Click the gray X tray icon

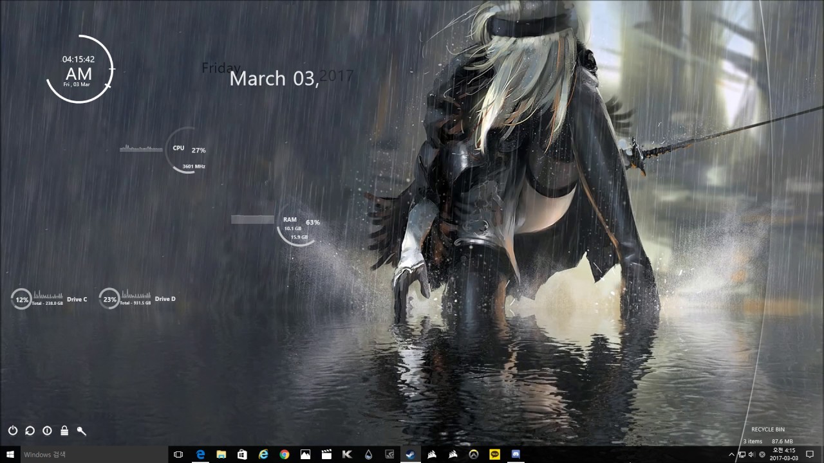(x=762, y=455)
